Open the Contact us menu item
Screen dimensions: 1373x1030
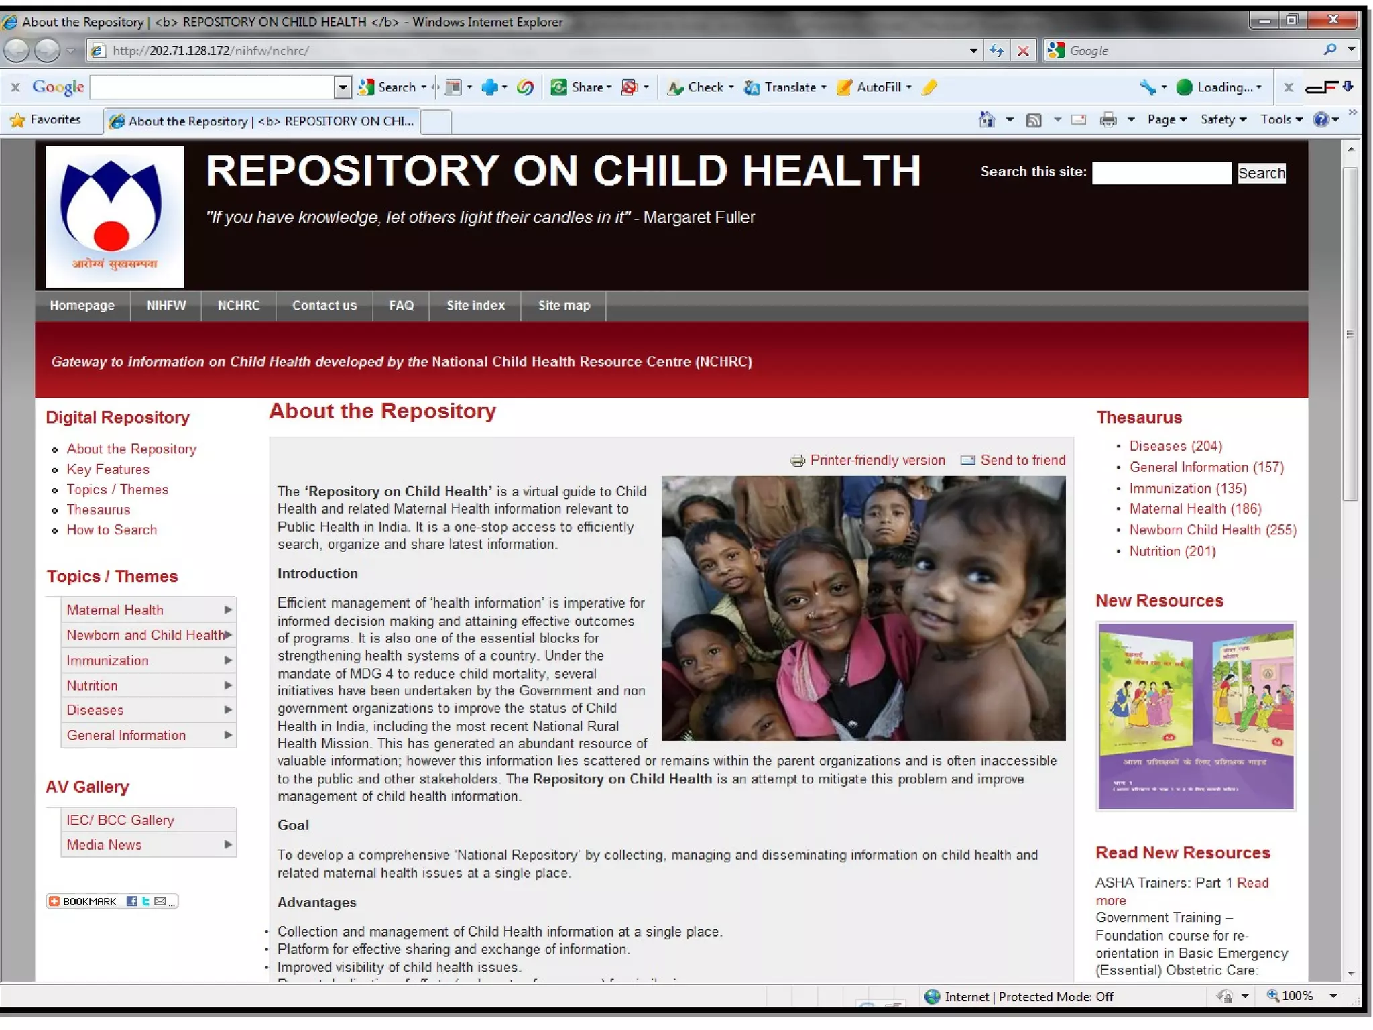324,306
